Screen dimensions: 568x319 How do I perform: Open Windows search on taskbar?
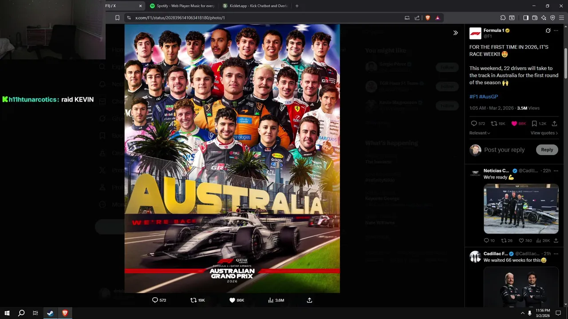(21, 313)
